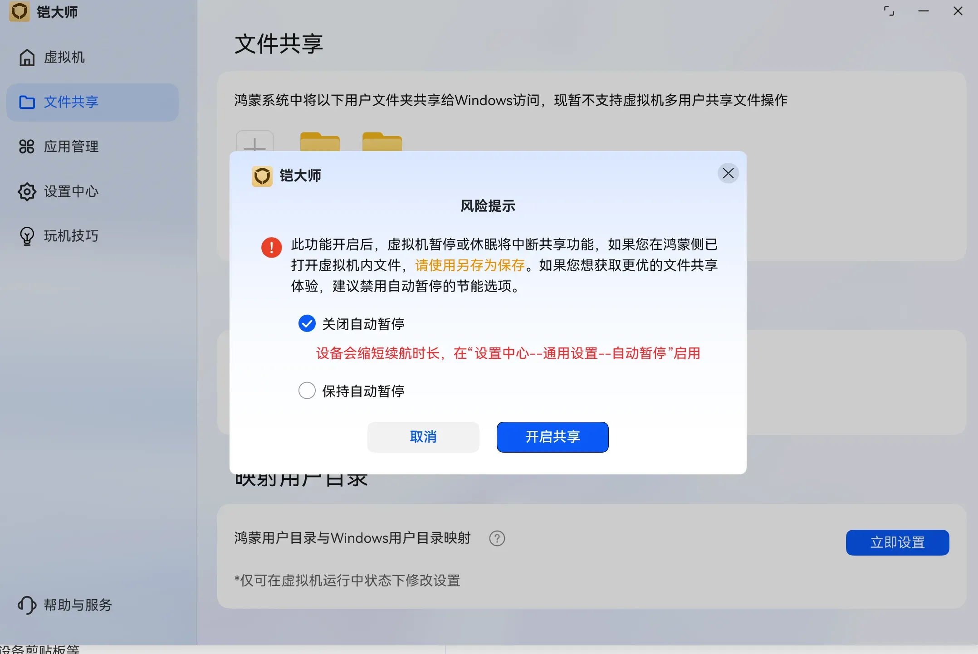The width and height of the screenshot is (978, 654).
Task: Select 文件共享 in the sidebar
Action: 93,102
